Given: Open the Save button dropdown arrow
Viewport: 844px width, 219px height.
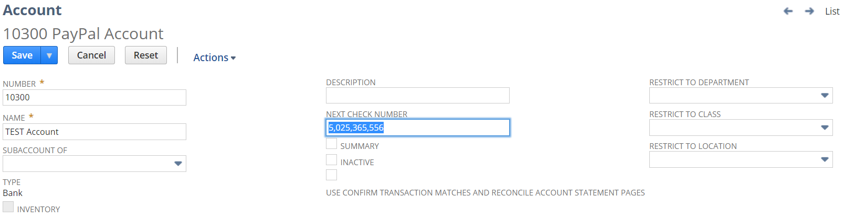Looking at the screenshot, I should pos(49,55).
